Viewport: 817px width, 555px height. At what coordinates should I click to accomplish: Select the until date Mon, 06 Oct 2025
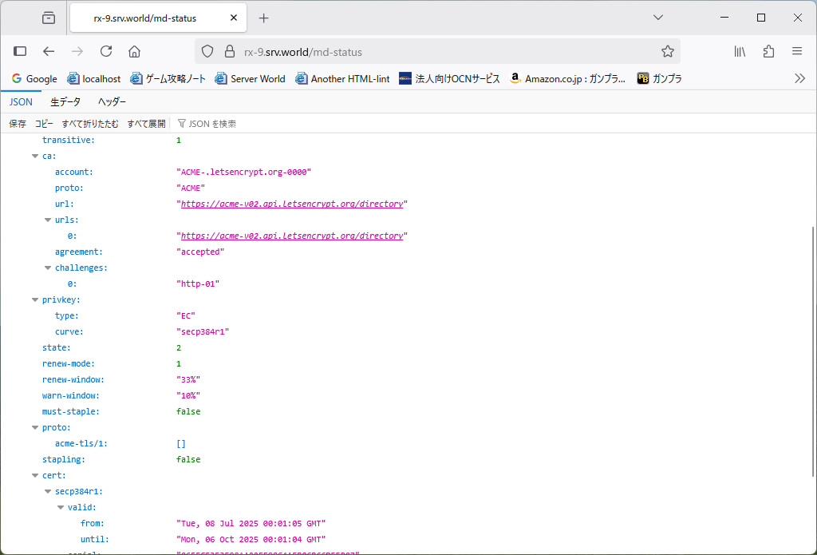click(251, 539)
